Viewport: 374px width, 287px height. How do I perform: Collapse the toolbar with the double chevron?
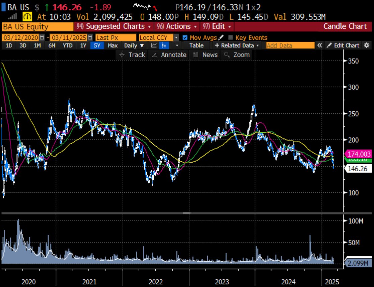[319, 45]
